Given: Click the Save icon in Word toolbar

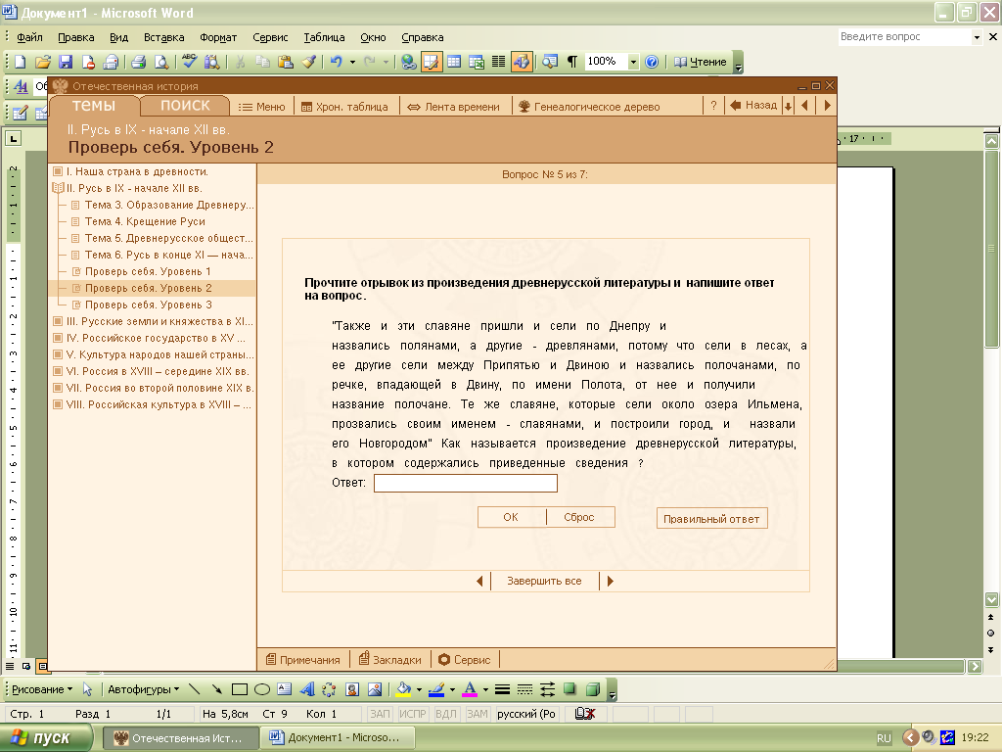Looking at the screenshot, I should (x=66, y=62).
